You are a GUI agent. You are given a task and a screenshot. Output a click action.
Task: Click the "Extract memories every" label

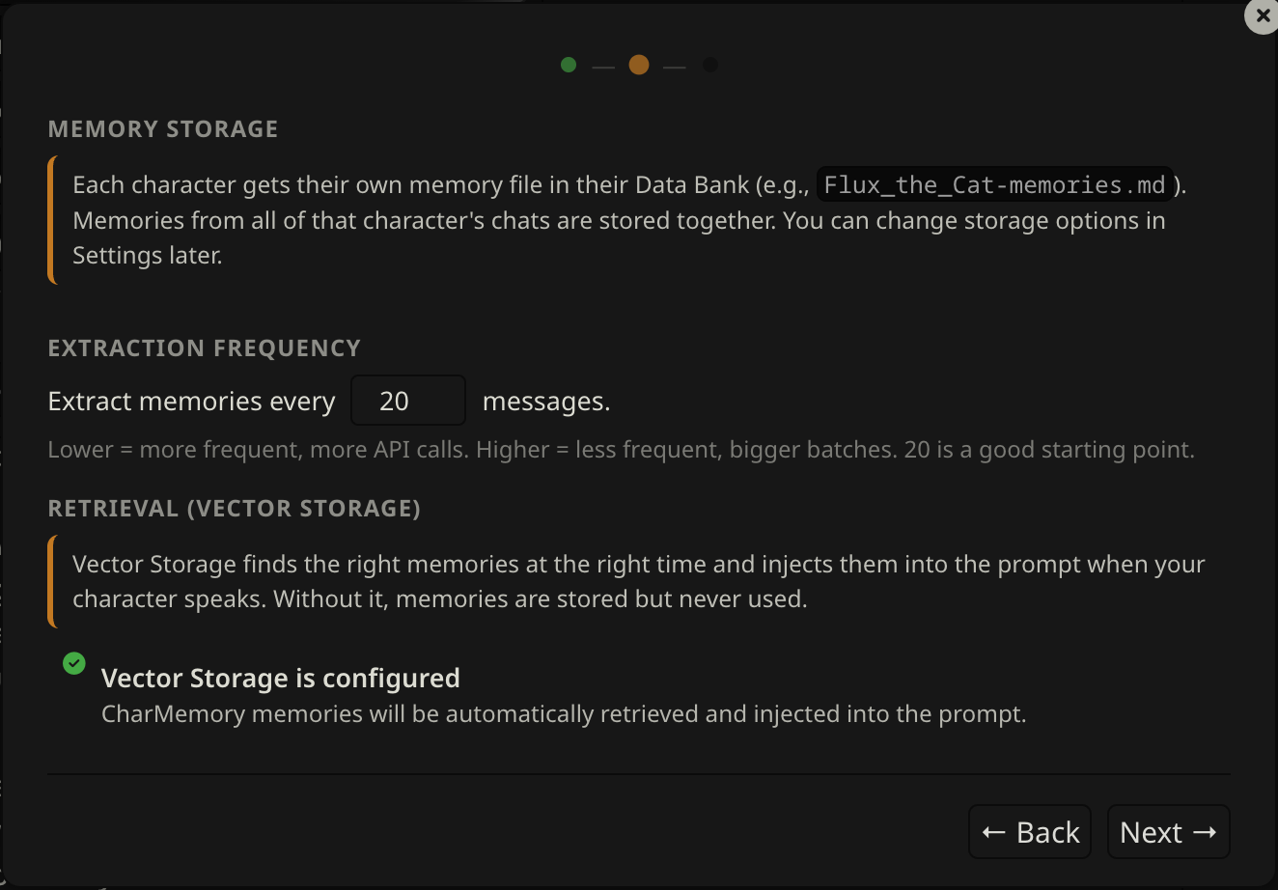(191, 402)
